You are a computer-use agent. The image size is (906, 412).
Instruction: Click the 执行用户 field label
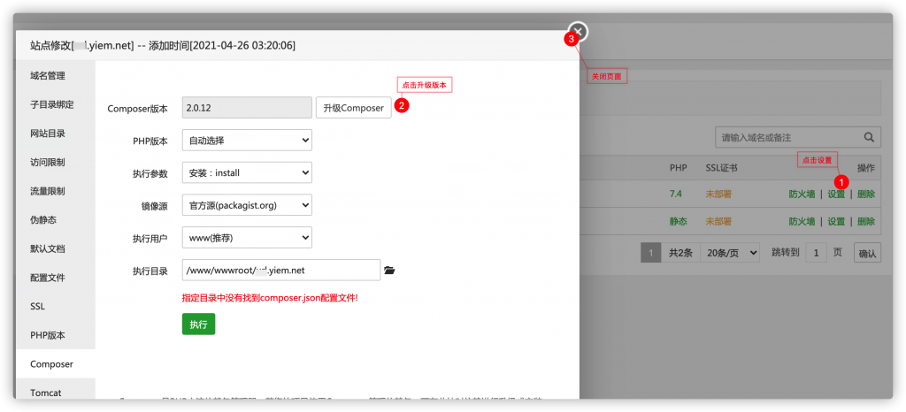[x=150, y=238]
